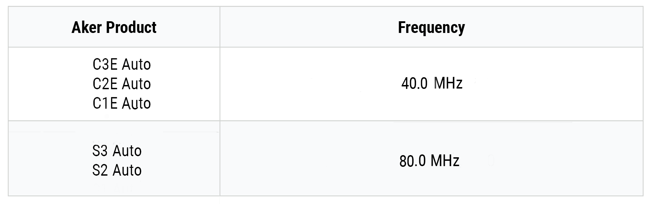This screenshot has width=651, height=204.
Task: Click the word "Product" in the header
Action: pos(131,28)
